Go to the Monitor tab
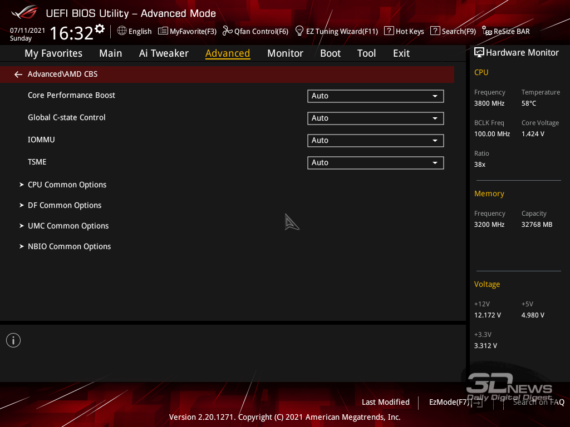The image size is (570, 427). (285, 53)
